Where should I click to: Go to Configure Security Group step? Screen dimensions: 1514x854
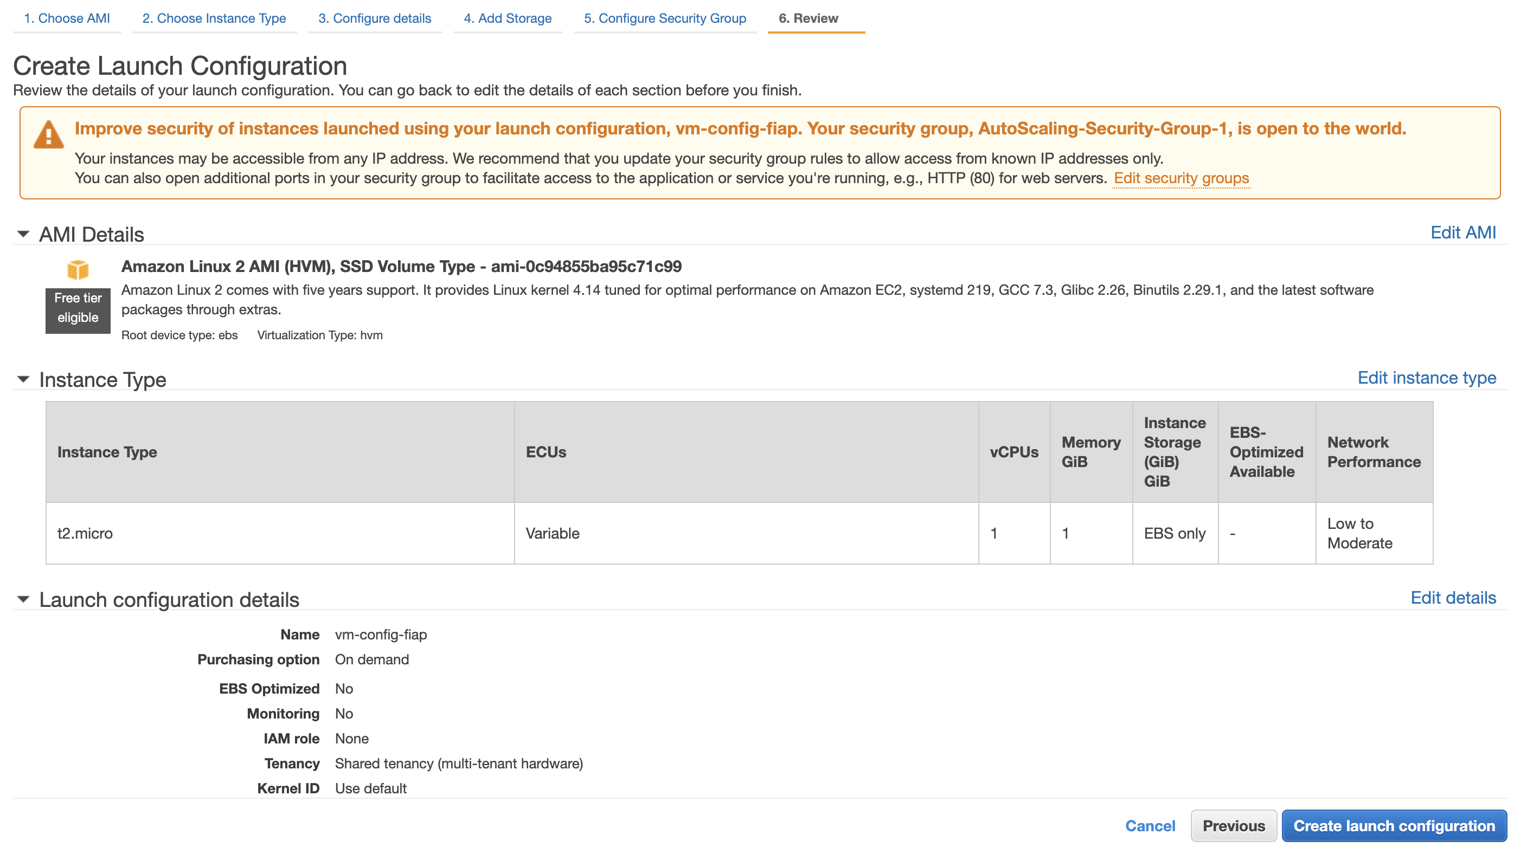(664, 18)
